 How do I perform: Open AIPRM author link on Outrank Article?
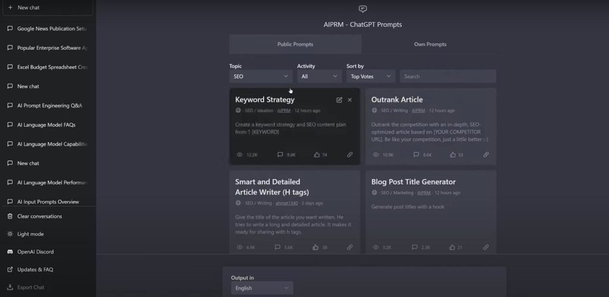(x=418, y=110)
